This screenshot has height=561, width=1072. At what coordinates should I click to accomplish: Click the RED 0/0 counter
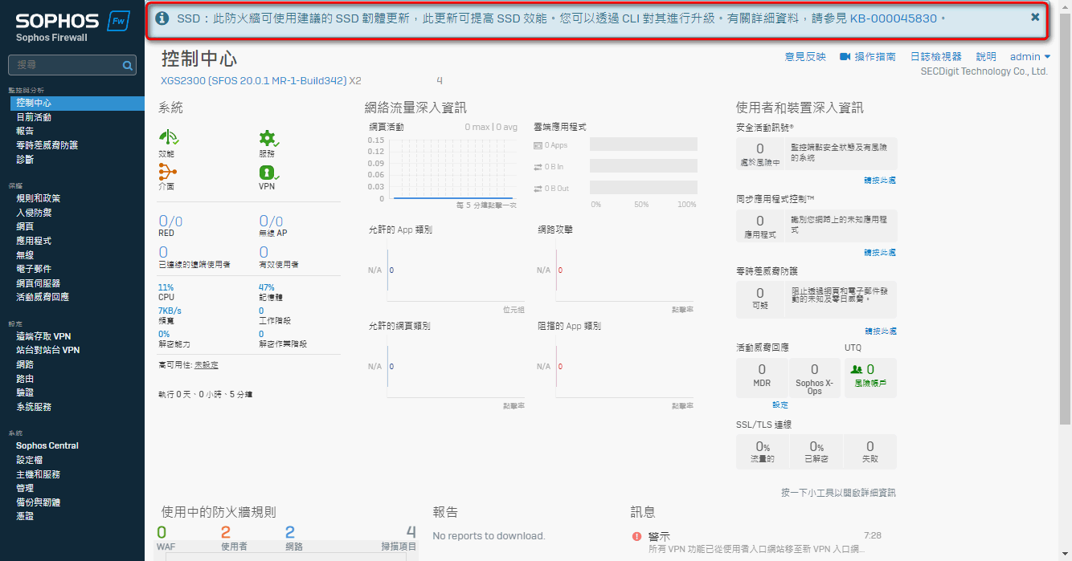coord(170,222)
